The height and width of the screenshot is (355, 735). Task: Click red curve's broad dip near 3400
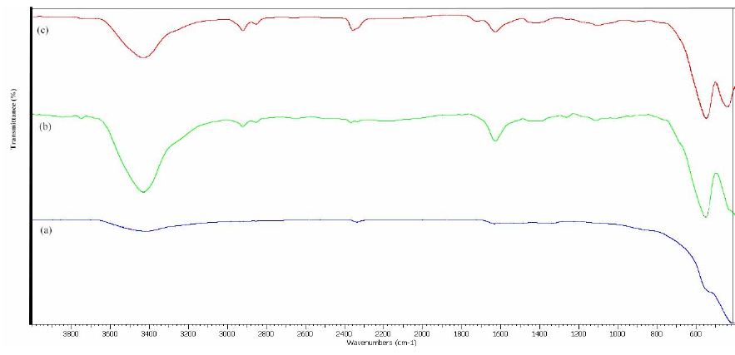144,57
